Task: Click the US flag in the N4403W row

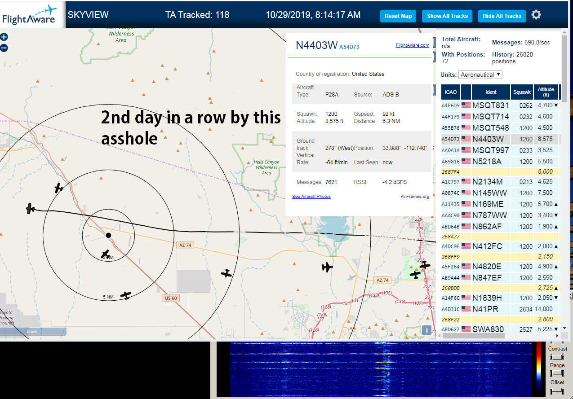Action: [x=466, y=139]
